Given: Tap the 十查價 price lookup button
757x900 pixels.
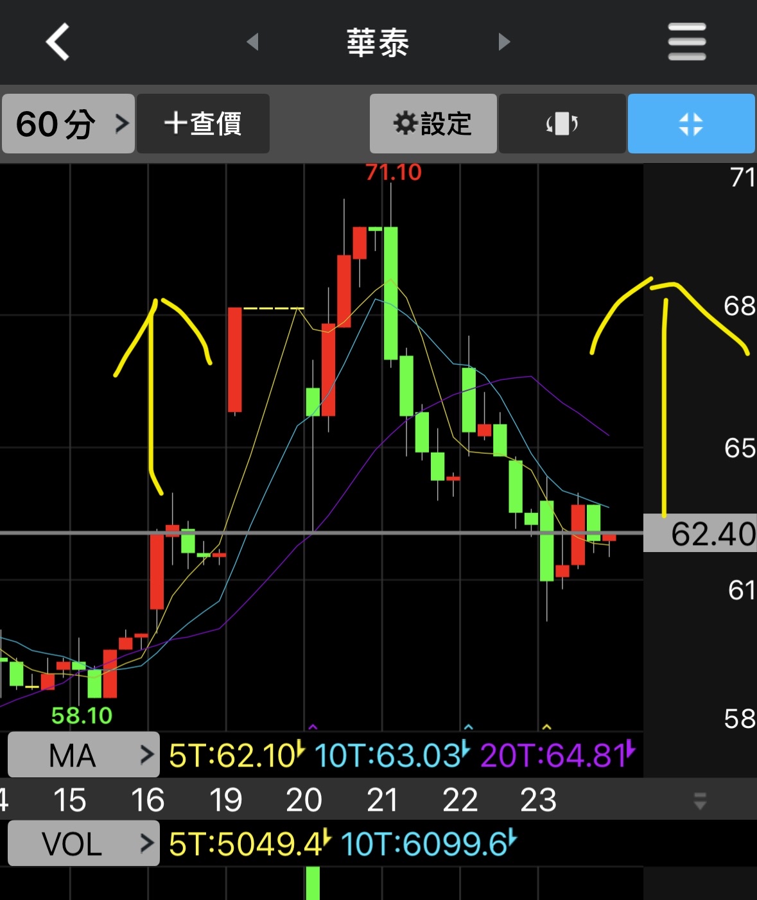Looking at the screenshot, I should point(203,123).
